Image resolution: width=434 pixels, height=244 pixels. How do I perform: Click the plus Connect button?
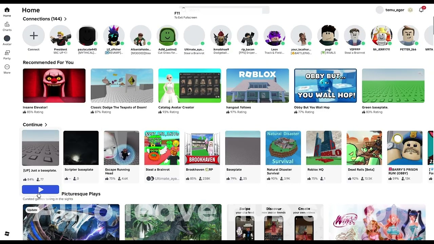pos(34,36)
